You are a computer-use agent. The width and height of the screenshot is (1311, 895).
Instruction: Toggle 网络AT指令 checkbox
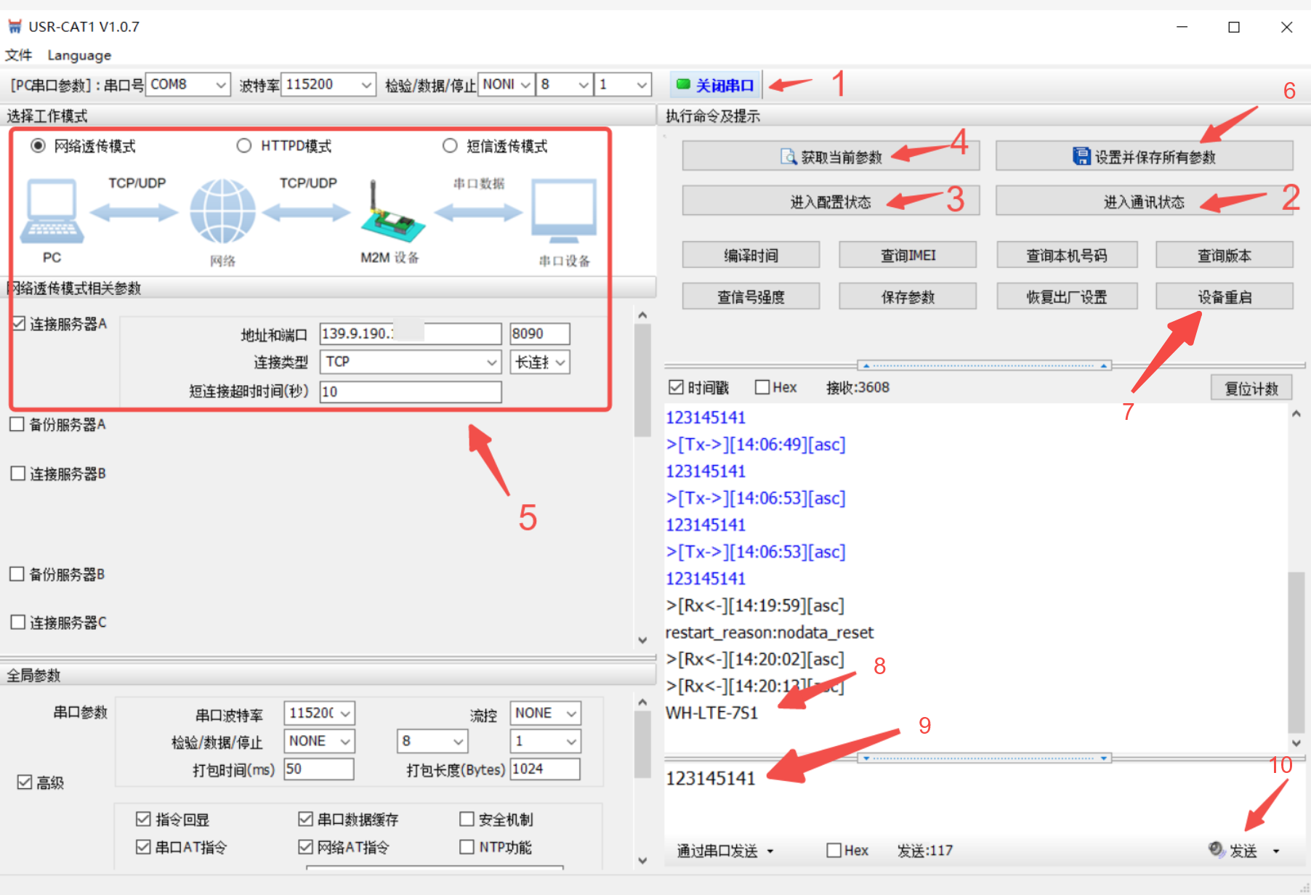[x=305, y=847]
